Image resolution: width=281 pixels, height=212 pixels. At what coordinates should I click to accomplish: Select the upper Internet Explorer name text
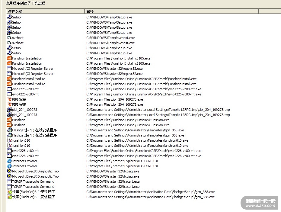pos(25,161)
